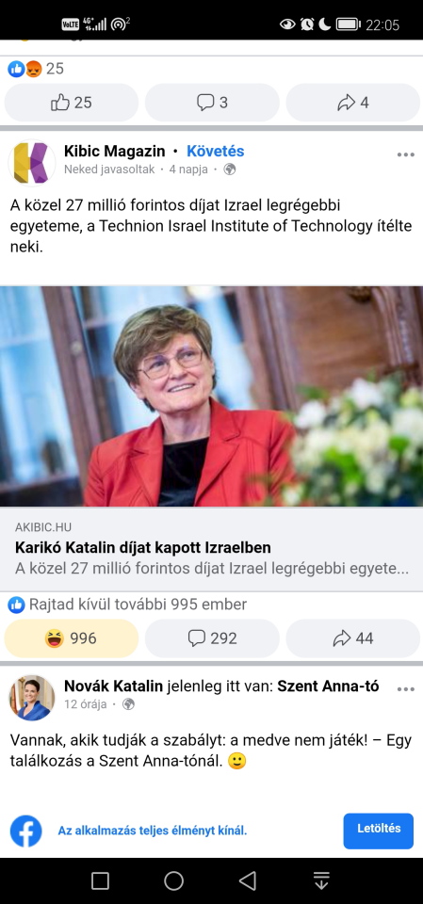The image size is (423, 904).
Task: Tap the Android home circle button
Action: [173, 880]
